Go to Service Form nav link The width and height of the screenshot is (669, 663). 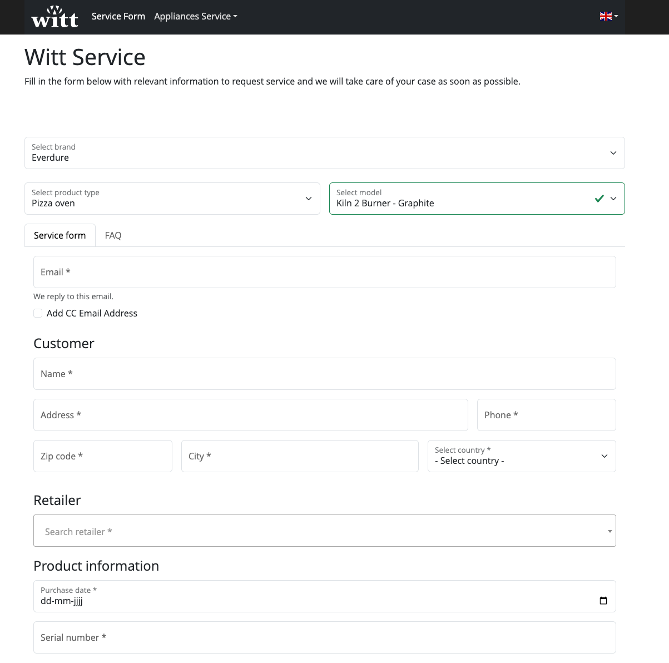coord(118,17)
